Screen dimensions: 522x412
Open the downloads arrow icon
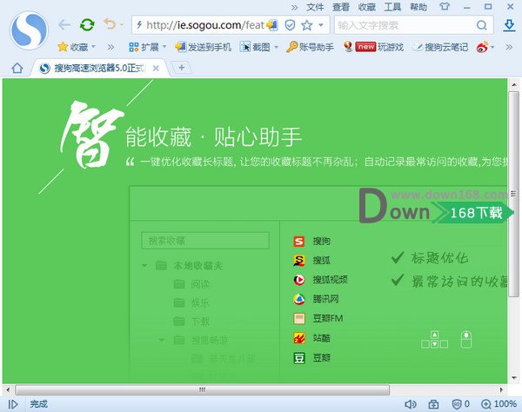(509, 25)
